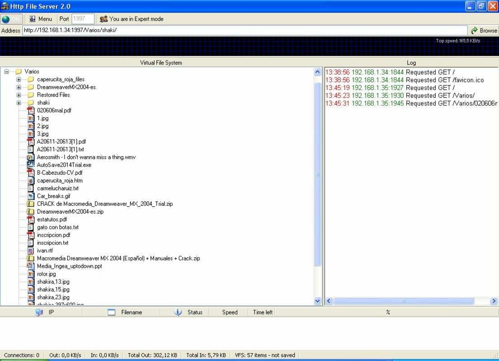Click the Address URL field

[245, 30]
